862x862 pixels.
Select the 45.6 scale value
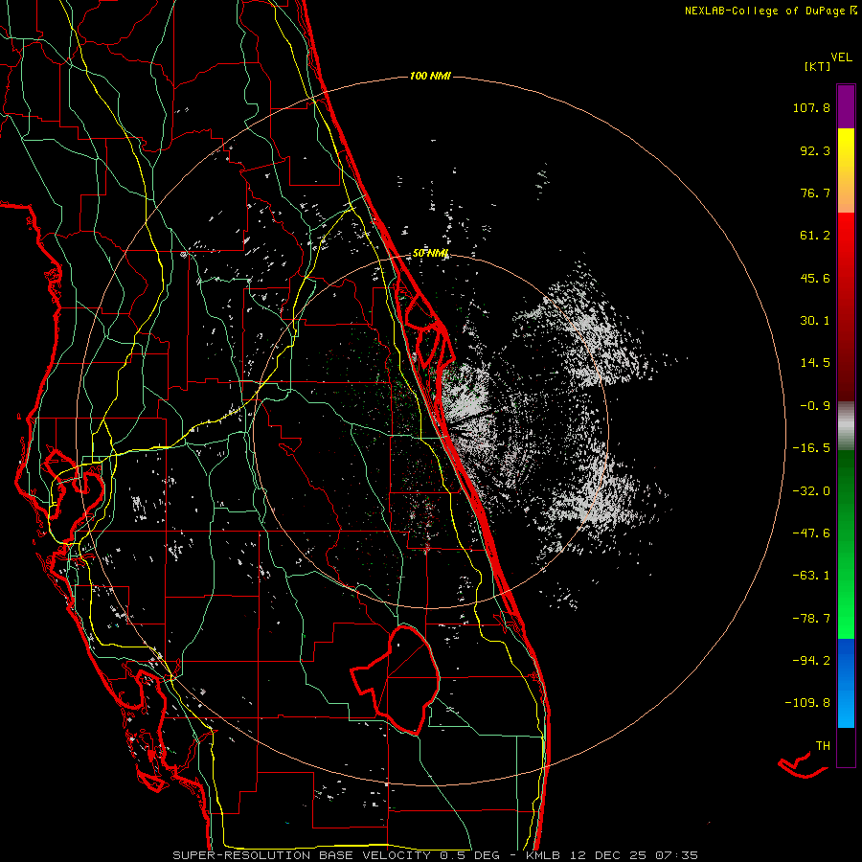815,278
